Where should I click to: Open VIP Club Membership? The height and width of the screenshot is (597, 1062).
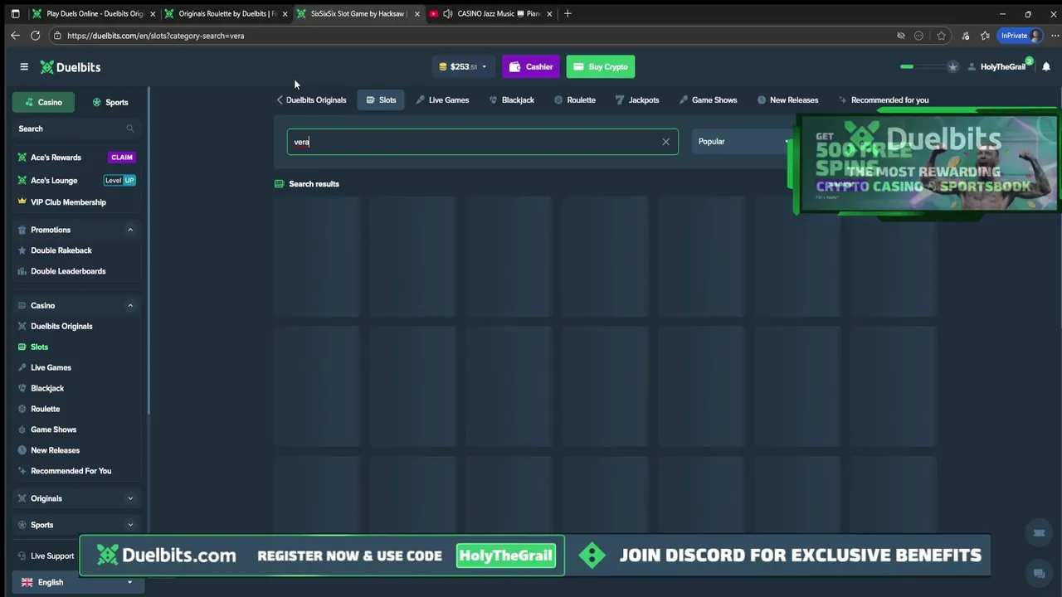point(68,202)
